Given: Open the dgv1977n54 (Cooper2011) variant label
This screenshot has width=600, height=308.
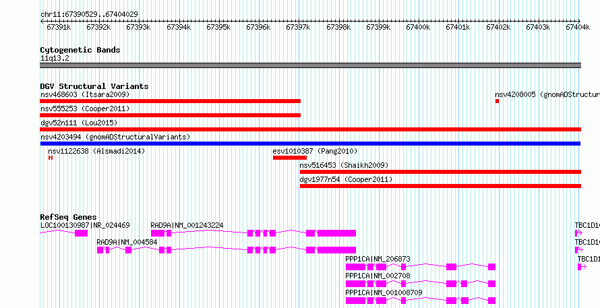Looking at the screenshot, I should pos(346,180).
